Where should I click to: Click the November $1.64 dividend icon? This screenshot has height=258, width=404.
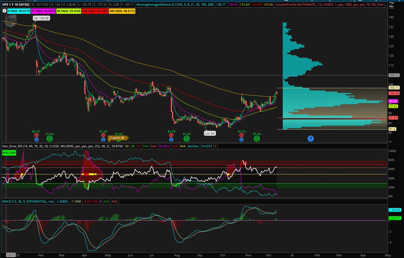click(x=257, y=138)
